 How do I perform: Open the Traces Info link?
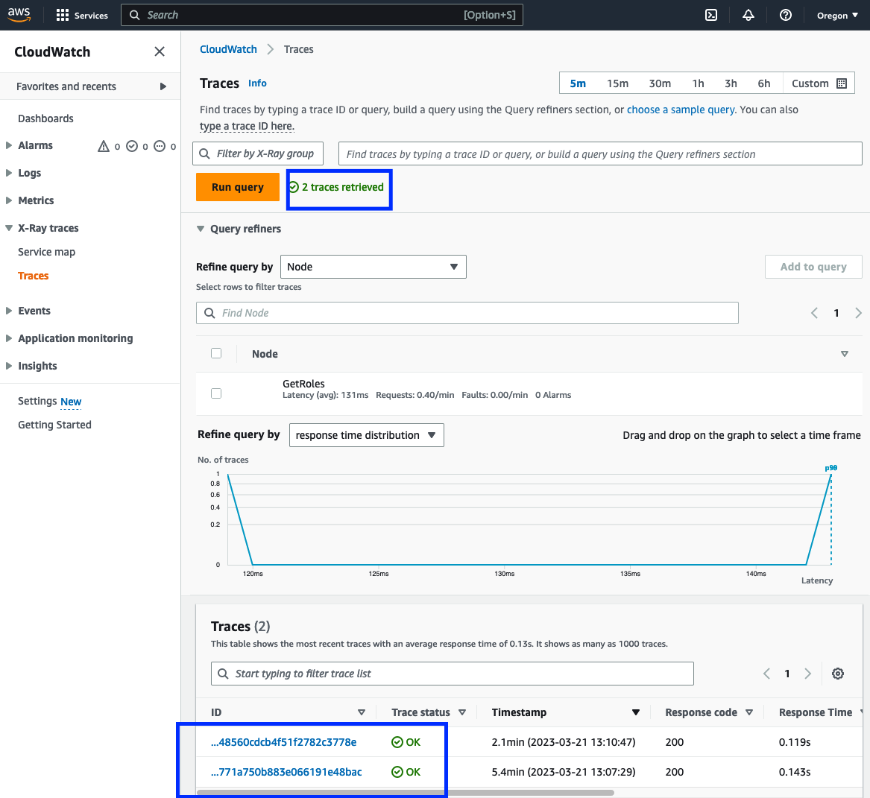pyautogui.click(x=257, y=83)
